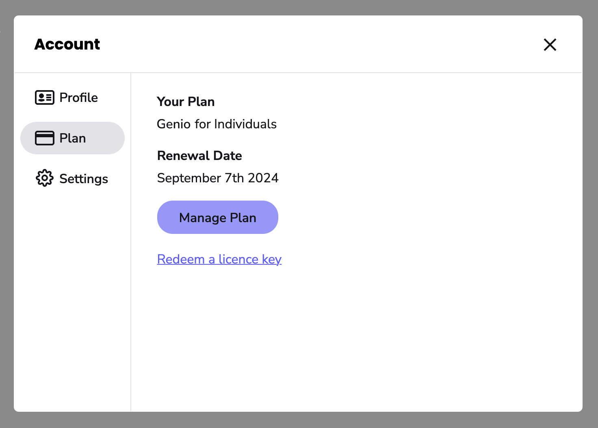Open the Profile section label
Viewport: 598px width, 428px height.
click(78, 97)
